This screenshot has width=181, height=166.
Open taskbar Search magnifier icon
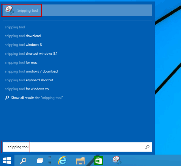pos(23,161)
